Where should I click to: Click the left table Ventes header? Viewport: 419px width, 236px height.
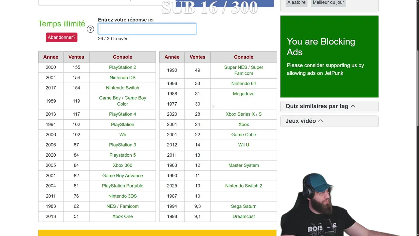point(76,57)
